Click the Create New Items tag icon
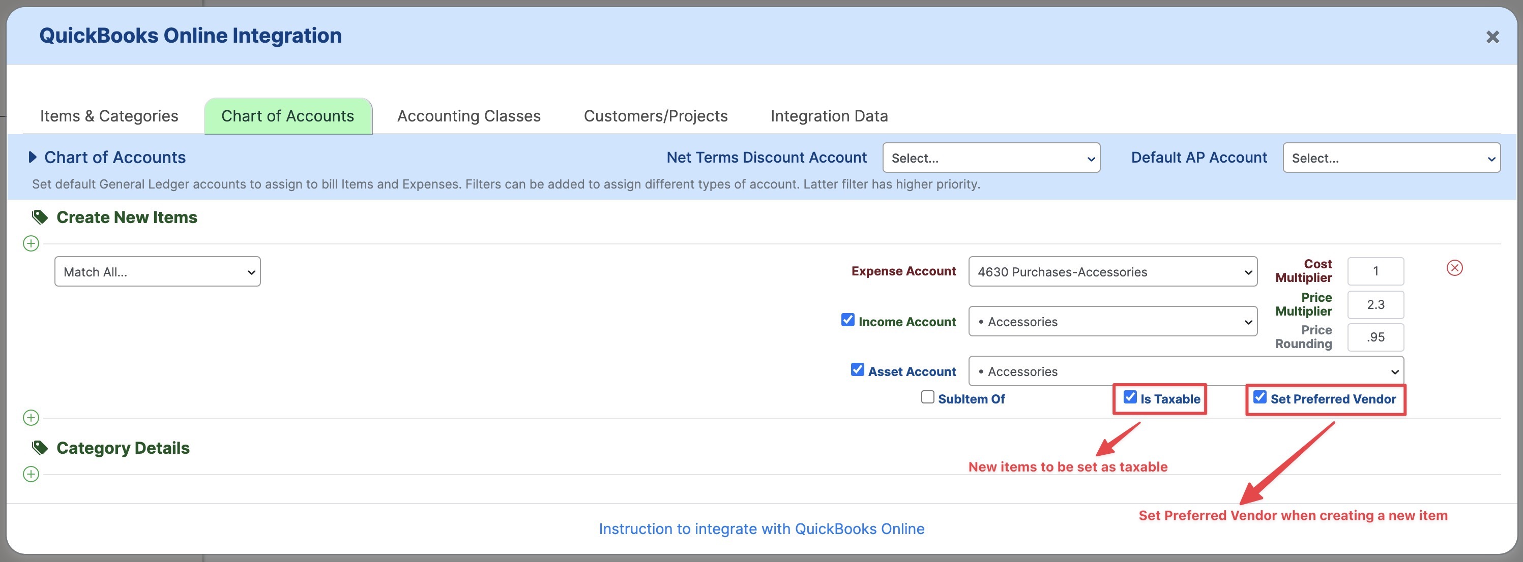Image resolution: width=1523 pixels, height=562 pixels. (x=40, y=217)
